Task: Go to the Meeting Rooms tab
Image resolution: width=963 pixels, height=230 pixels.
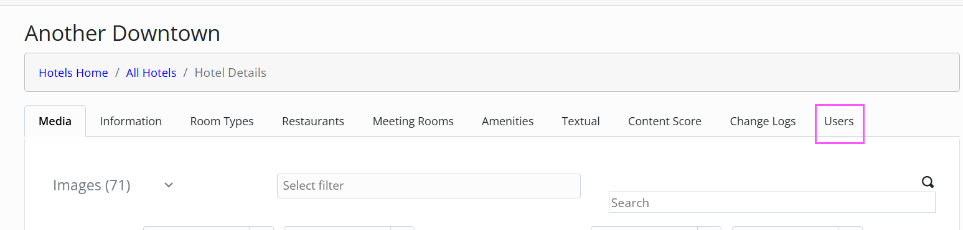Action: click(x=413, y=122)
